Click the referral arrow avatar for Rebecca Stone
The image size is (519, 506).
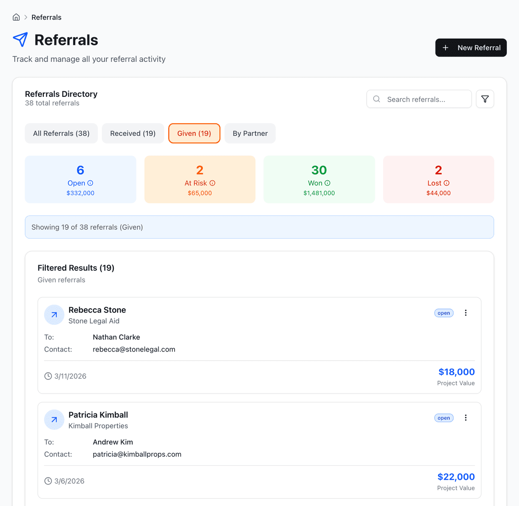coord(54,315)
